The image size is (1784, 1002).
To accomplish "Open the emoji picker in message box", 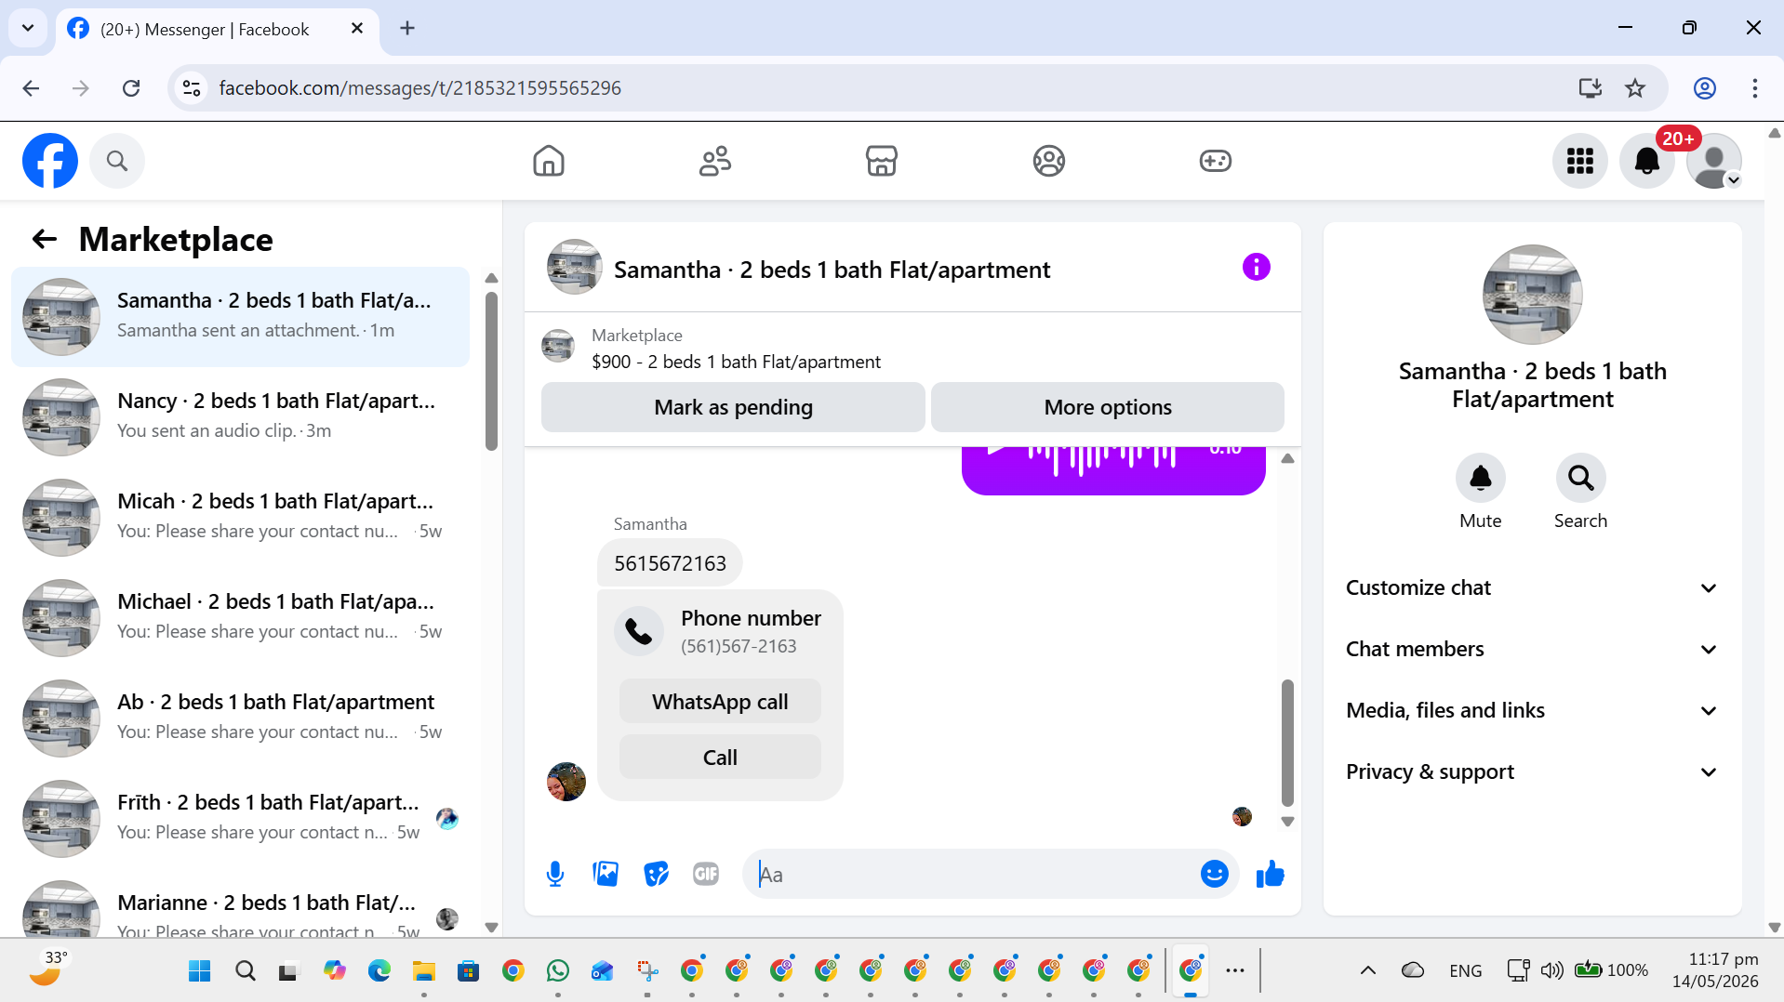I will [x=1215, y=874].
